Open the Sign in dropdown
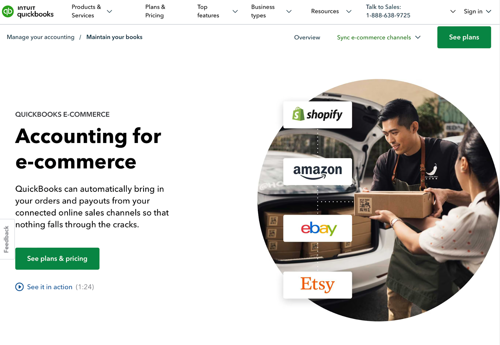This screenshot has width=500, height=345. [477, 11]
